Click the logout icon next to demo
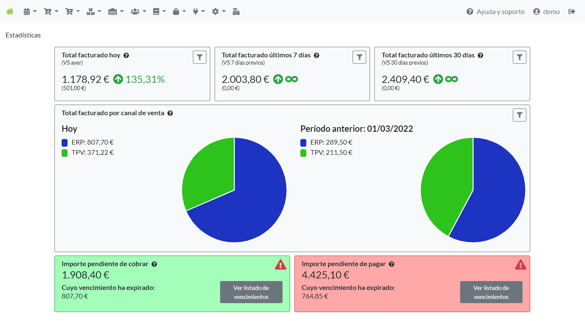585x321 pixels. click(x=572, y=11)
